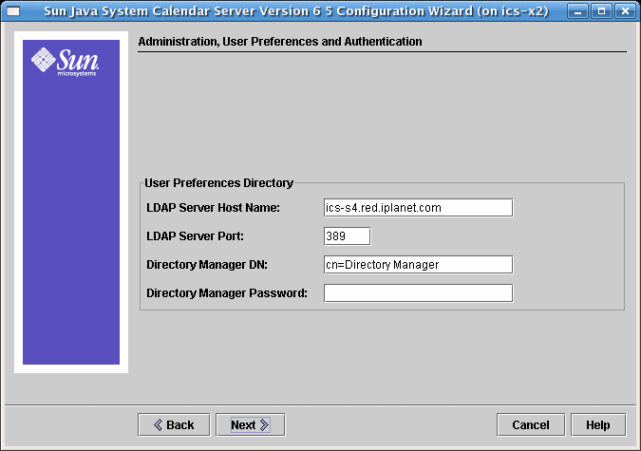
Task: Focus the LDAP Server Host Name field
Action: 418,208
